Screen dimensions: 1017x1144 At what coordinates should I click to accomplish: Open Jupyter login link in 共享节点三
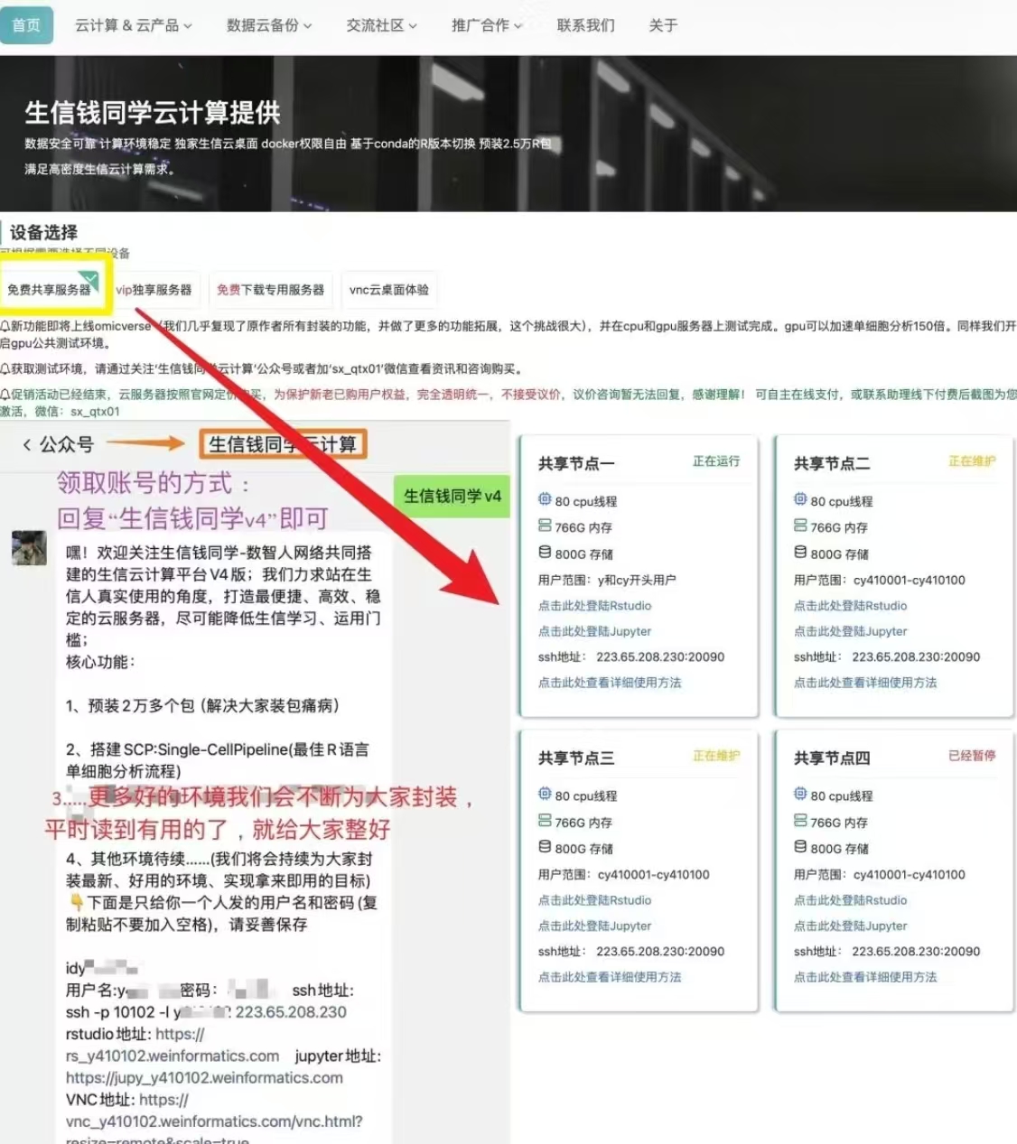click(595, 925)
